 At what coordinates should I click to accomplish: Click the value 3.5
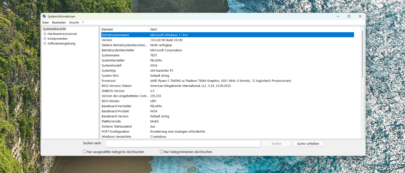pos(152,91)
